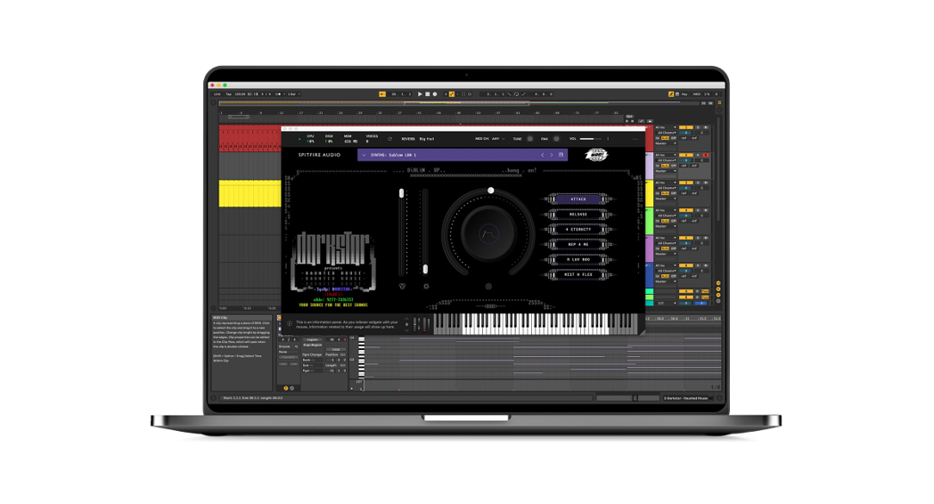934x504 pixels.
Task: Disarm the second track red record button
Action: [x=706, y=155]
